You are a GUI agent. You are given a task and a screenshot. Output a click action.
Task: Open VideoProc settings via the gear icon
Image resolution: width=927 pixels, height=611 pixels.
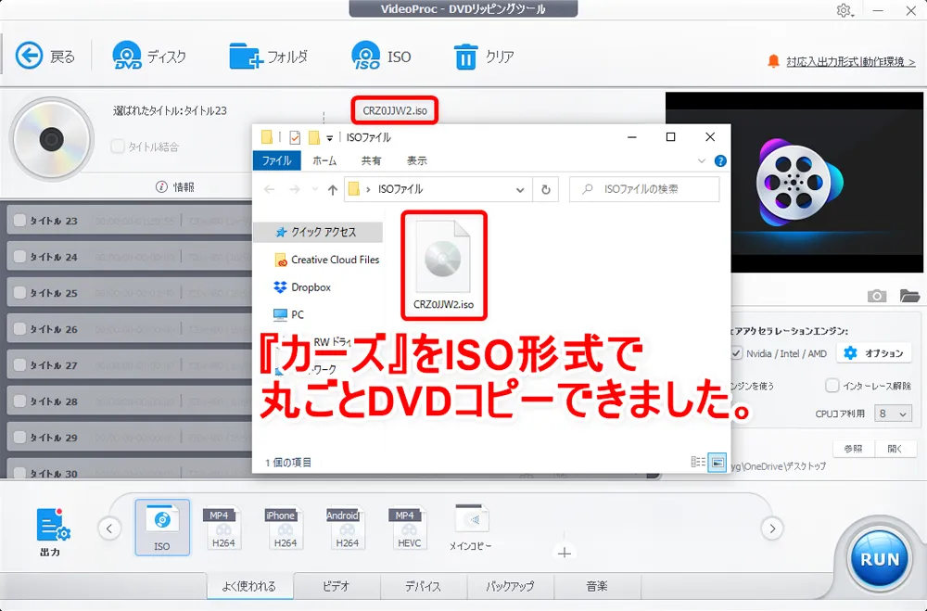844,10
